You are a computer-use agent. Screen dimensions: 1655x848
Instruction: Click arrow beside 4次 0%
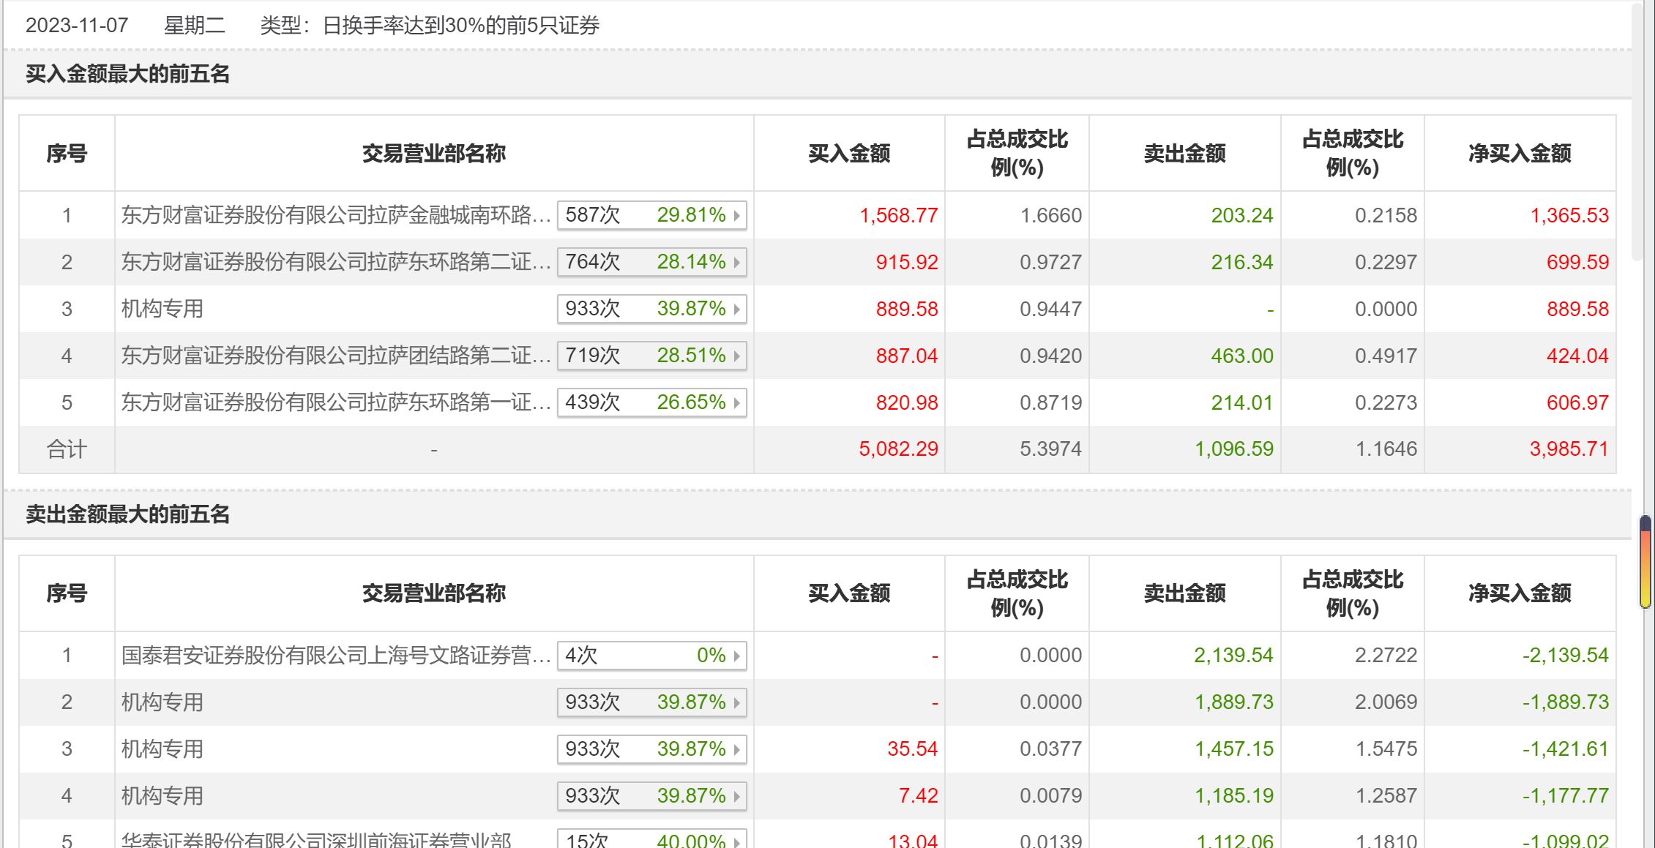(736, 656)
